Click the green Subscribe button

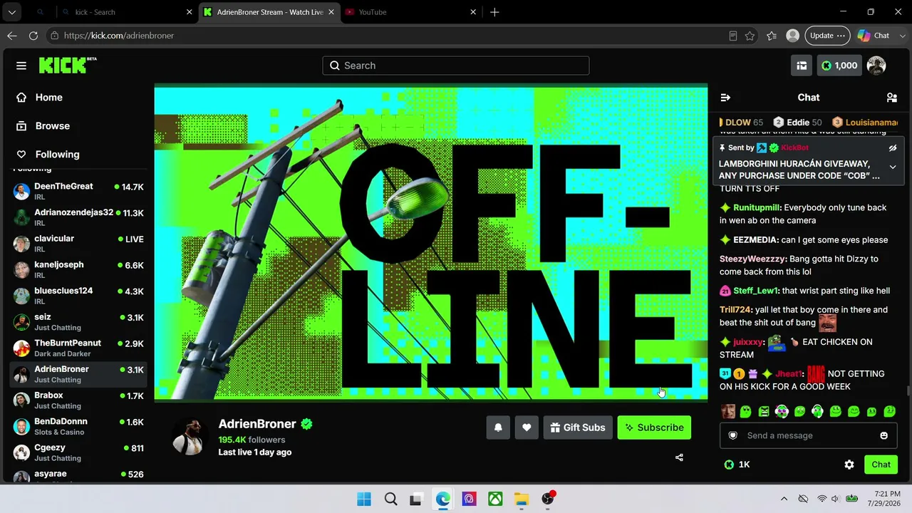point(654,427)
